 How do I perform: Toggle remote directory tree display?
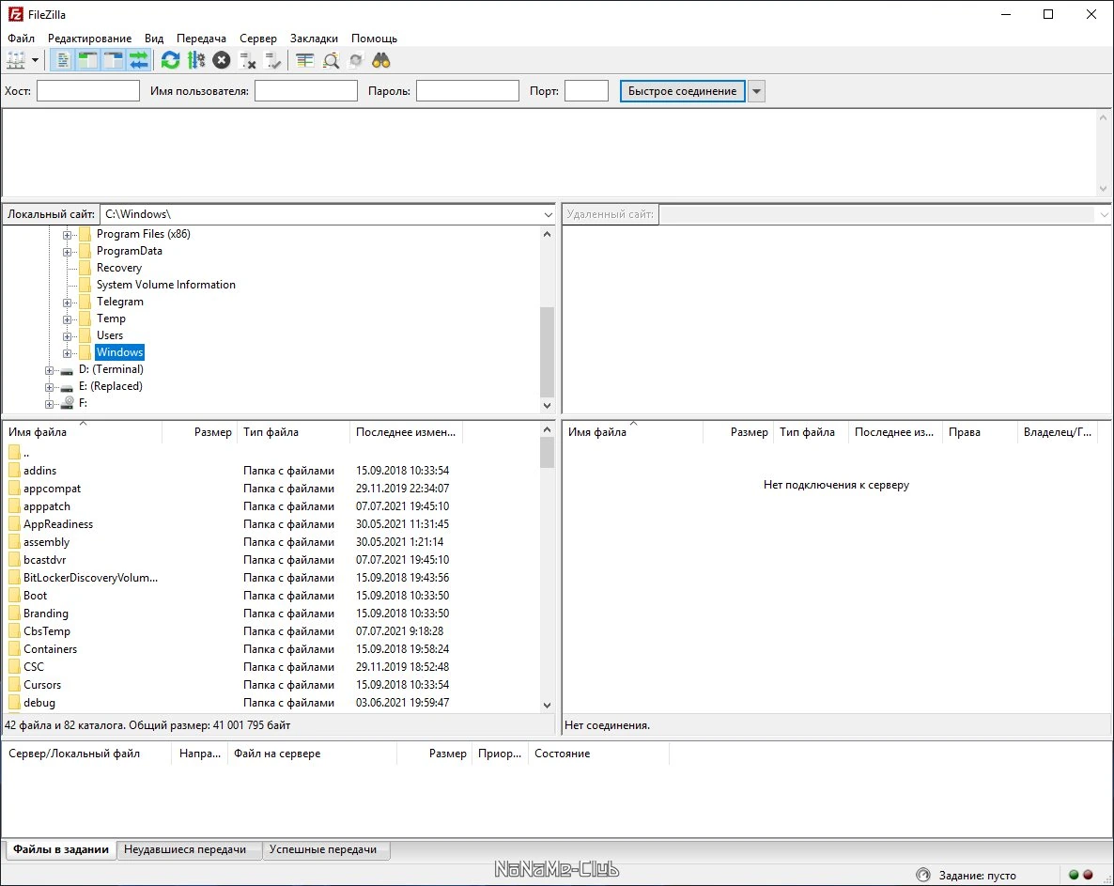[x=114, y=60]
